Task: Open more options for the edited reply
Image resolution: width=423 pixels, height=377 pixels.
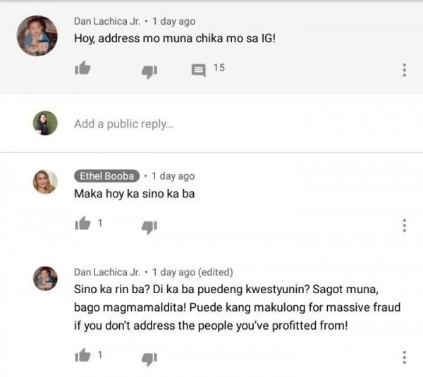Action: [404, 357]
